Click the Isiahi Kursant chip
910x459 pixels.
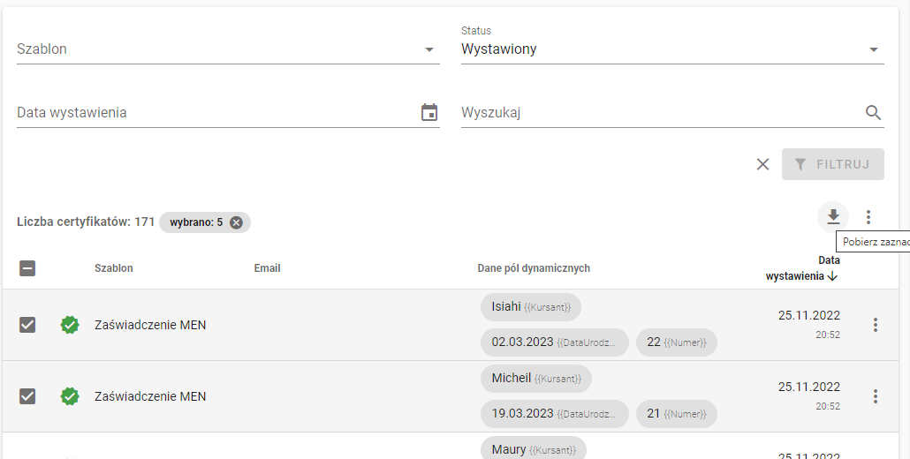point(530,306)
